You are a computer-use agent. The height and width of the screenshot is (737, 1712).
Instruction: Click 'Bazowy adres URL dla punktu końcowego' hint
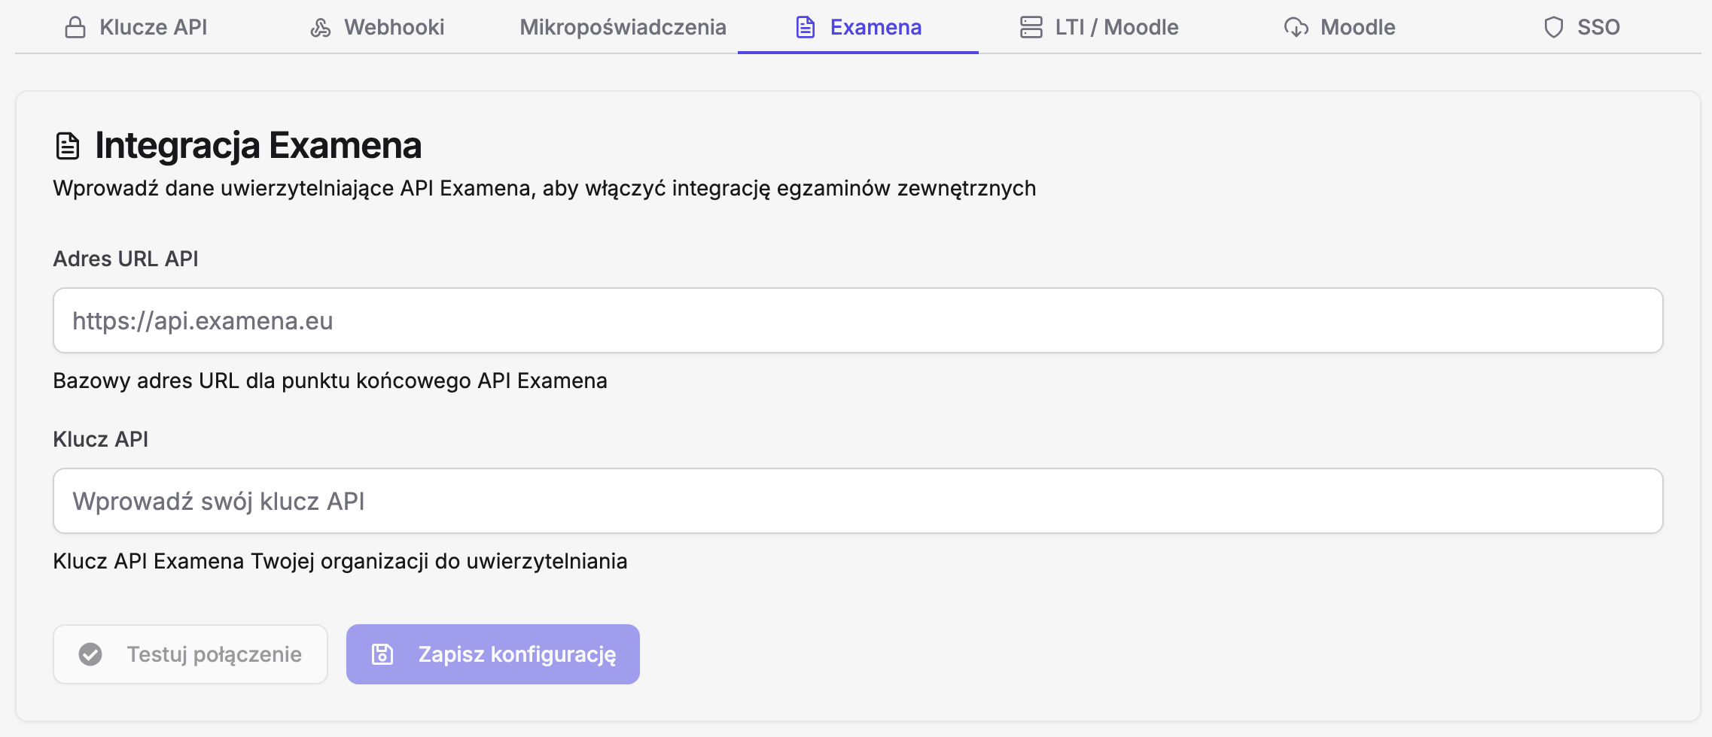point(331,381)
